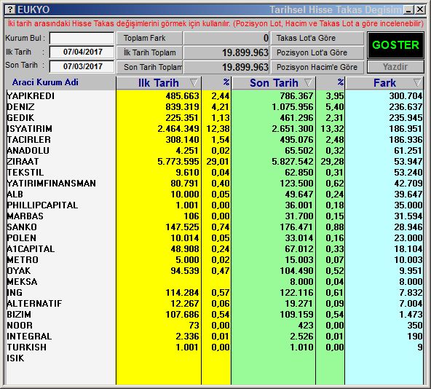
Task: Click the Ilk Tarih date field
Action: (x=82, y=52)
